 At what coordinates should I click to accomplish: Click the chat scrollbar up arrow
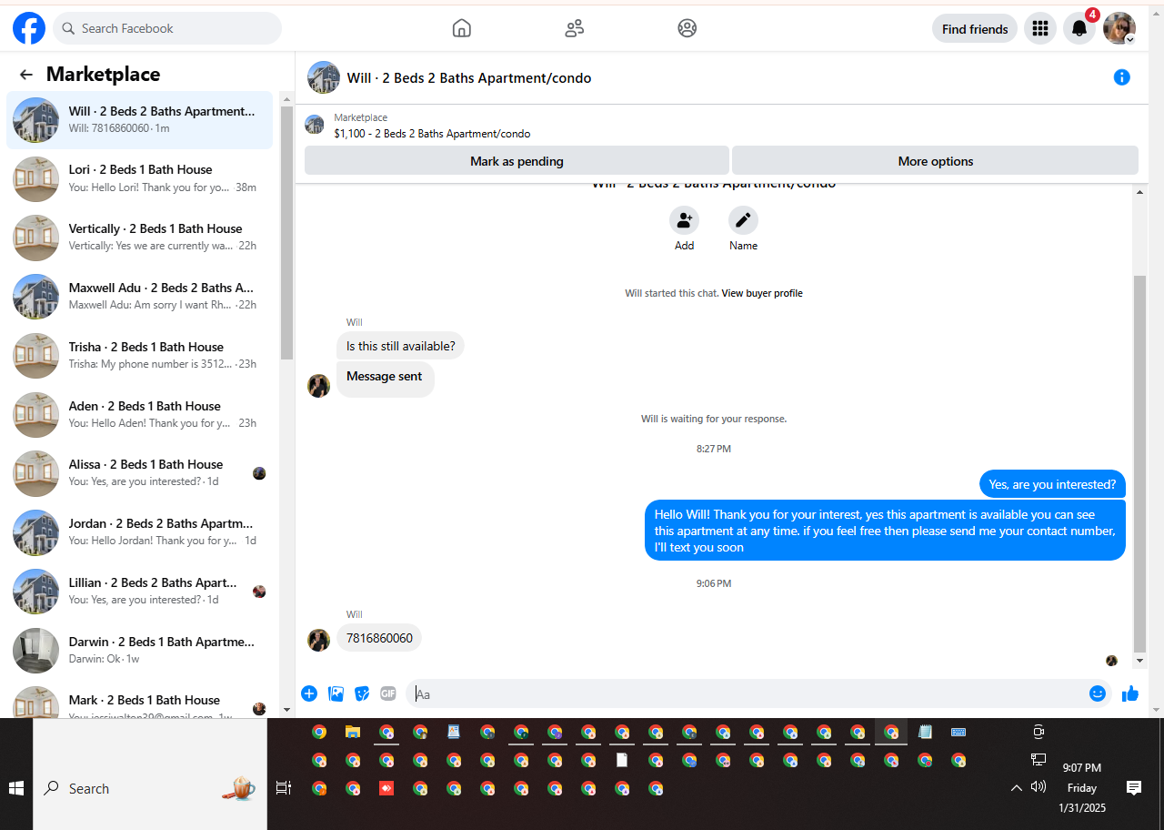(1139, 190)
